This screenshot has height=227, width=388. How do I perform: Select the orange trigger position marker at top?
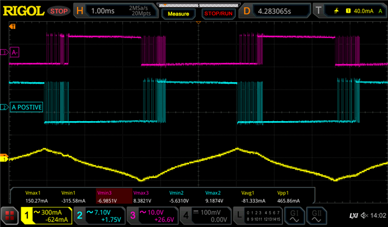[198, 23]
